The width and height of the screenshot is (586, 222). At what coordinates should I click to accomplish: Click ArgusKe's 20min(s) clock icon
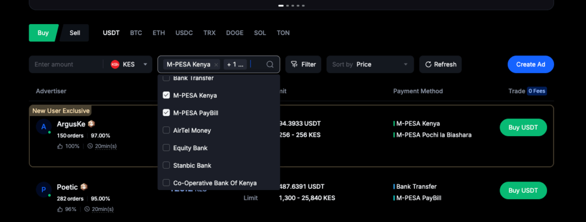coord(90,146)
